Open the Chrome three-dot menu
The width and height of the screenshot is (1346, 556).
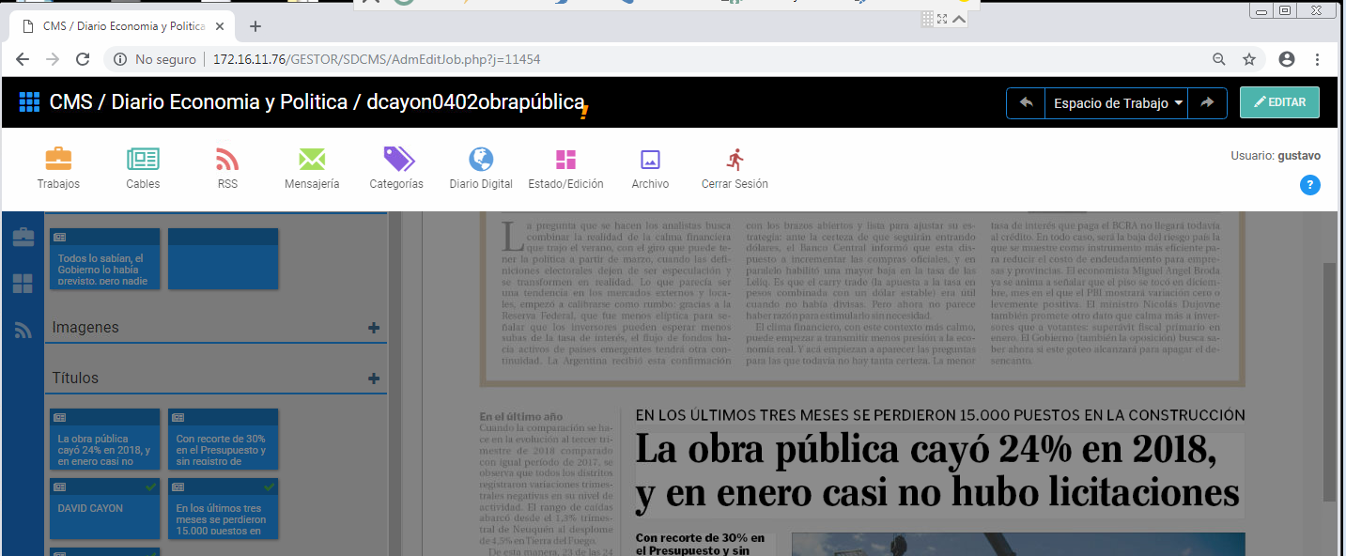1317,59
